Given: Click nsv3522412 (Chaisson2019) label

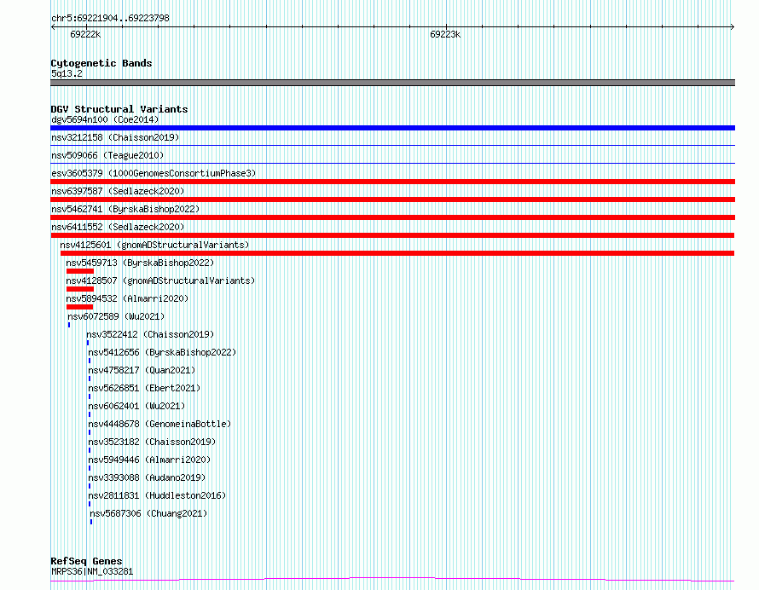Looking at the screenshot, I should (150, 334).
